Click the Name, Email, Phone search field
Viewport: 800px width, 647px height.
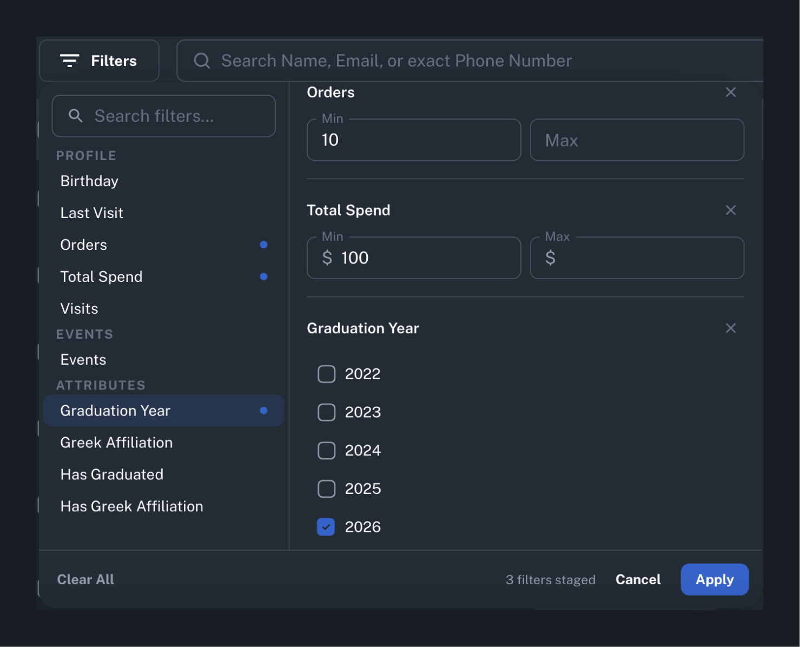470,61
